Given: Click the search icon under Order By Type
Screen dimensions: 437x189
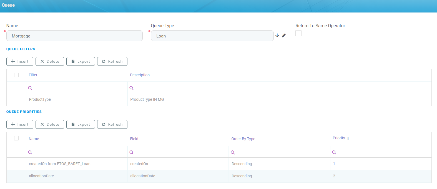Looking at the screenshot, I should click(233, 152).
